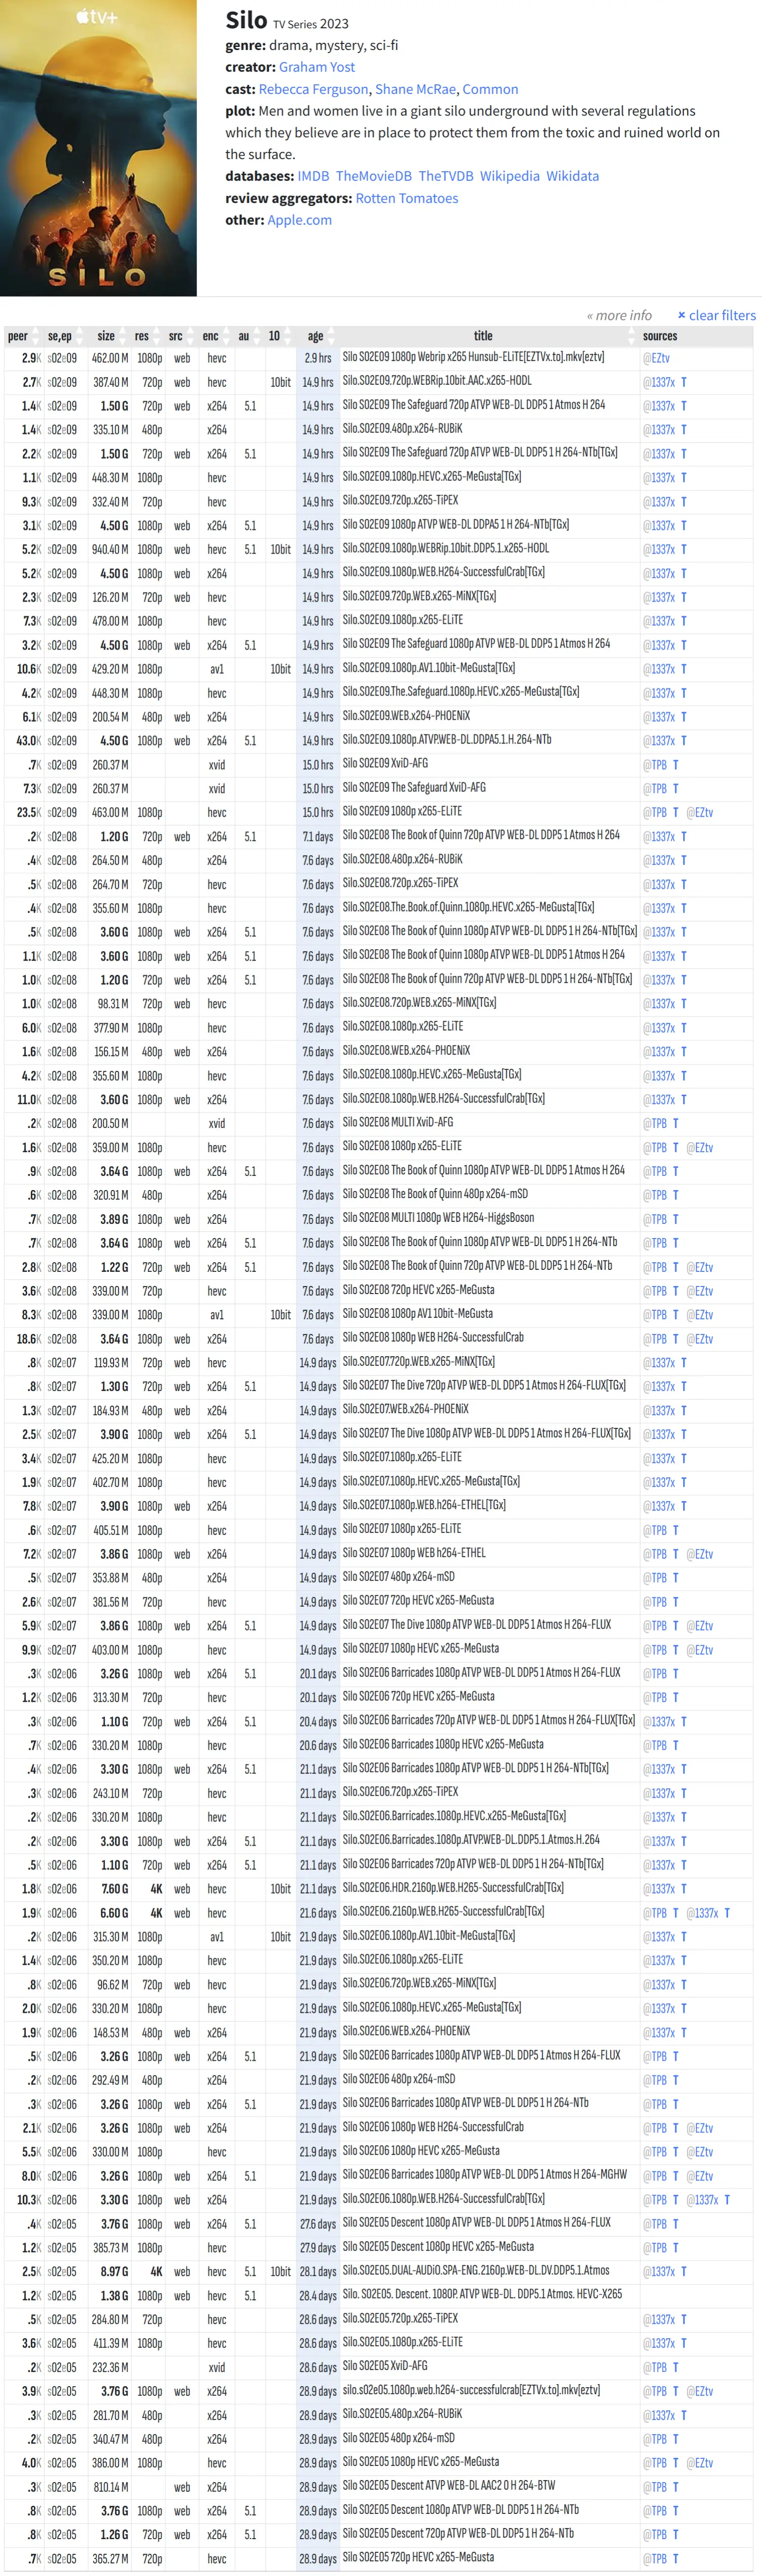Image resolution: width=762 pixels, height=2576 pixels.
Task: Sort the list by age column
Action: pyautogui.click(x=315, y=336)
